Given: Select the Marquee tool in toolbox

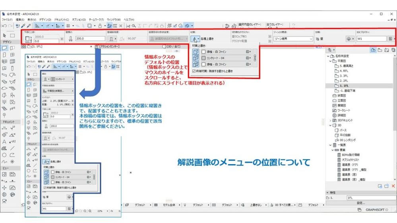Looking at the screenshot, I should pyautogui.click(x=12, y=35).
